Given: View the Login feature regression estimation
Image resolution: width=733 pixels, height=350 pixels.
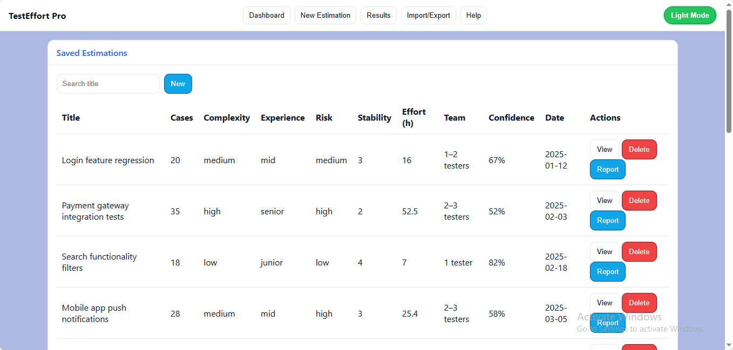Looking at the screenshot, I should [x=605, y=150].
